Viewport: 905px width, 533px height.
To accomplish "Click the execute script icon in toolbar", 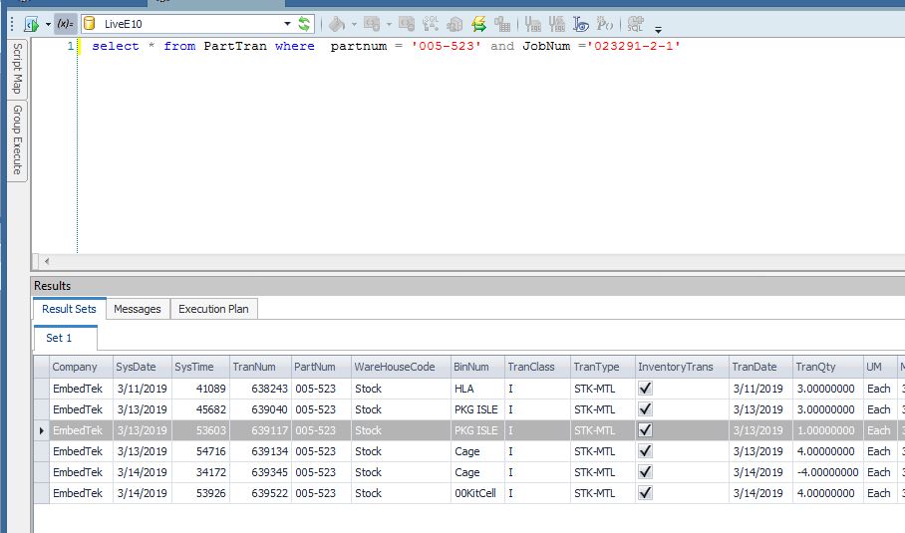I will point(31,23).
